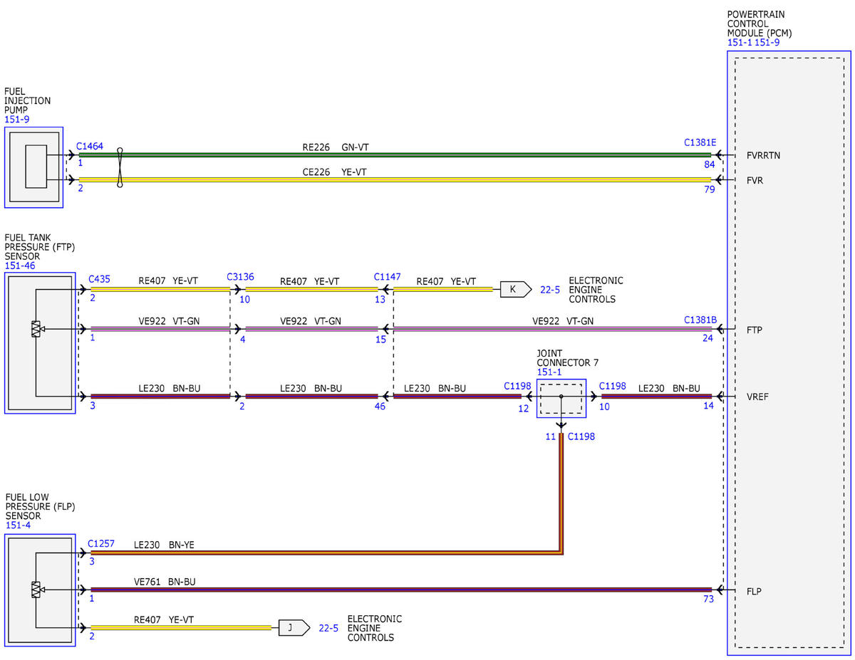Click connector label C1381B

click(x=700, y=320)
